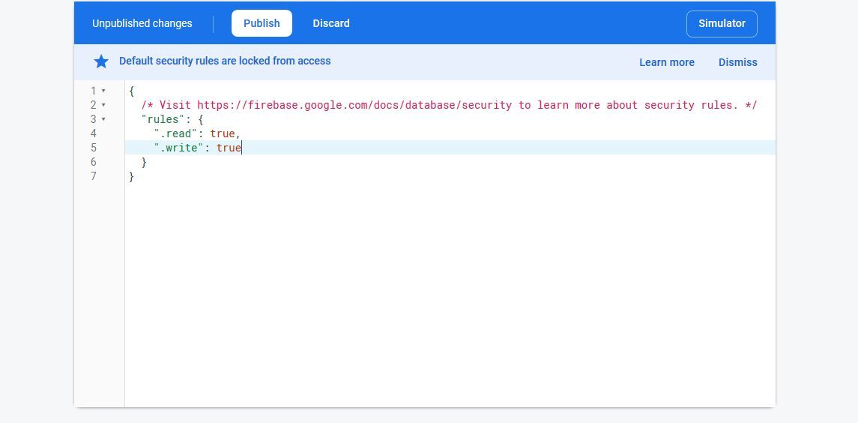This screenshot has height=423, width=858.
Task: Click the true value after ".read"
Action: [x=223, y=133]
